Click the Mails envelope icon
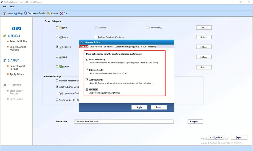Viewport: 253px width, 151px height. (x=60, y=28)
